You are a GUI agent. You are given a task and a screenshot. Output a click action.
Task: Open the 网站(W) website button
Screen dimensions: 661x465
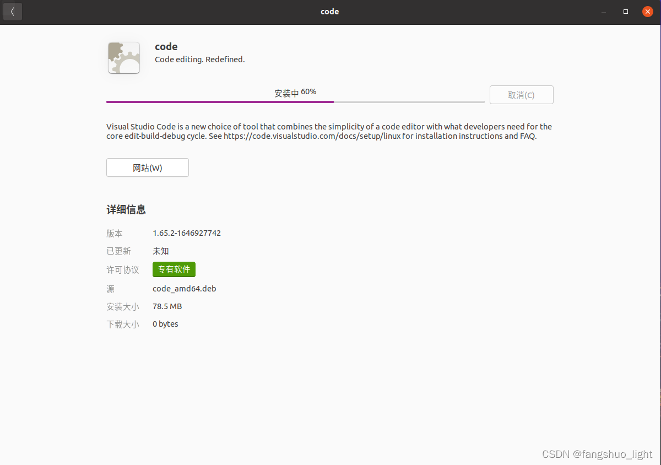coord(148,167)
